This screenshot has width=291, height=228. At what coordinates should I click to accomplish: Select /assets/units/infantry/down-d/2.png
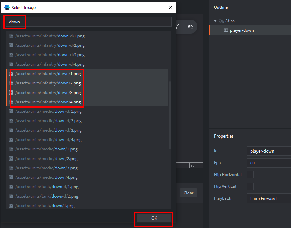pyautogui.click(x=87, y=45)
